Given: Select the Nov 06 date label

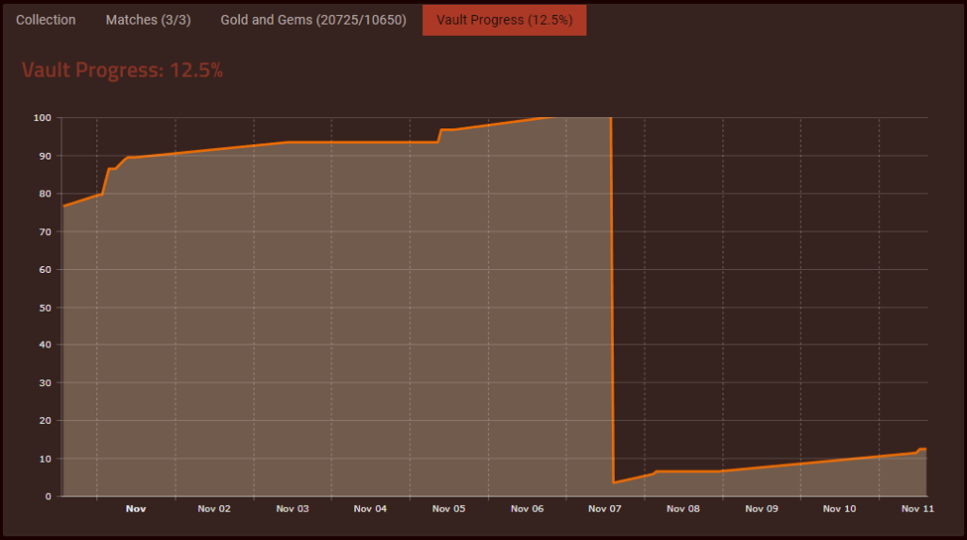Looking at the screenshot, I should click(527, 509).
